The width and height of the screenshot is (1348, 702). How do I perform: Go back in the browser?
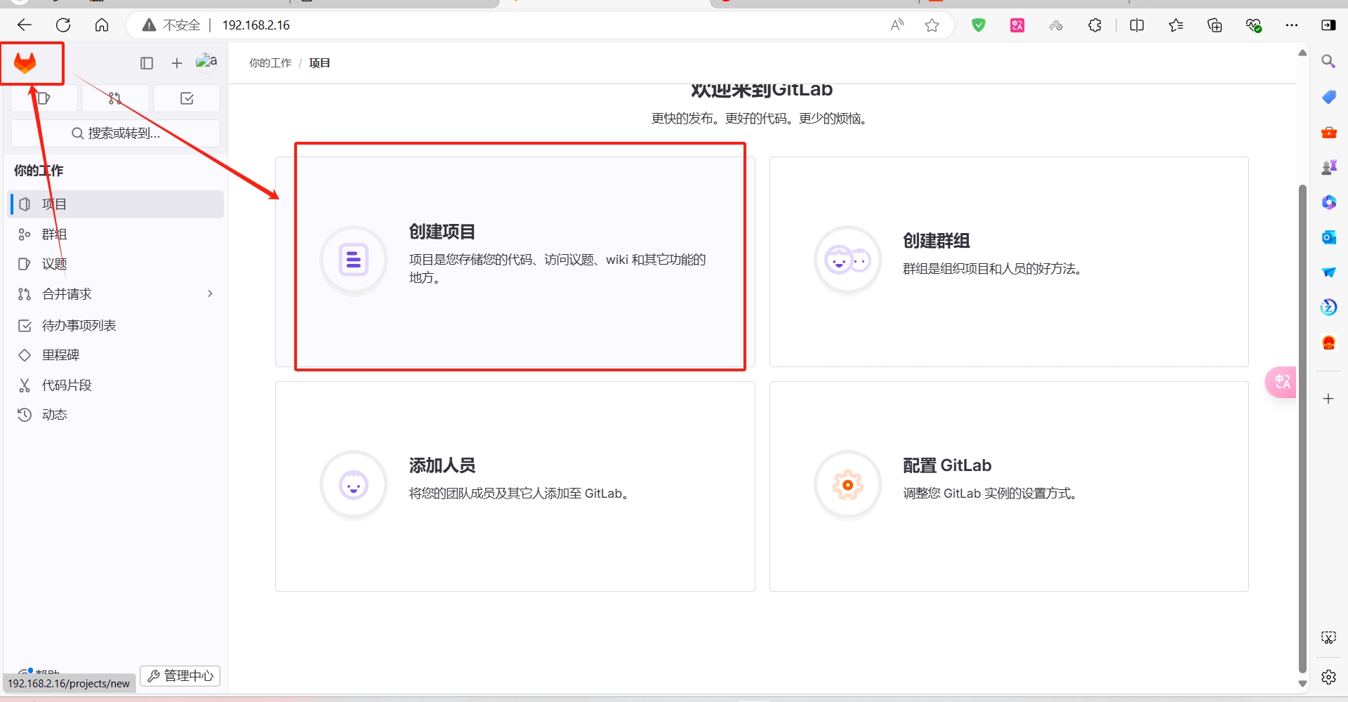coord(25,25)
